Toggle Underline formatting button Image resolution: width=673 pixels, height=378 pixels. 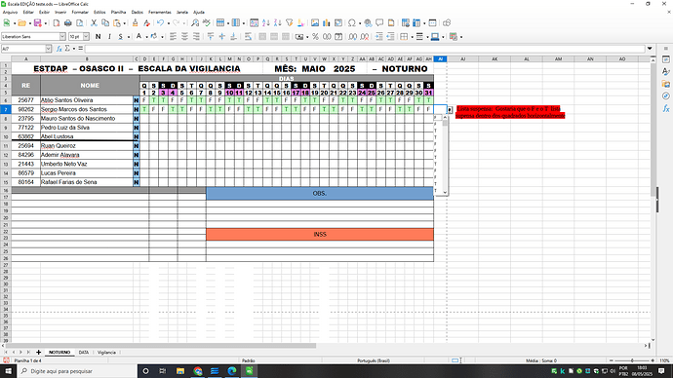coord(121,37)
